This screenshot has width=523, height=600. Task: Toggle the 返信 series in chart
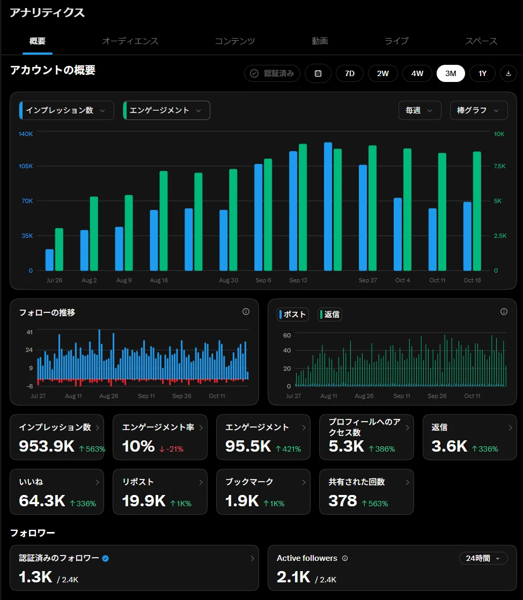pyautogui.click(x=330, y=314)
